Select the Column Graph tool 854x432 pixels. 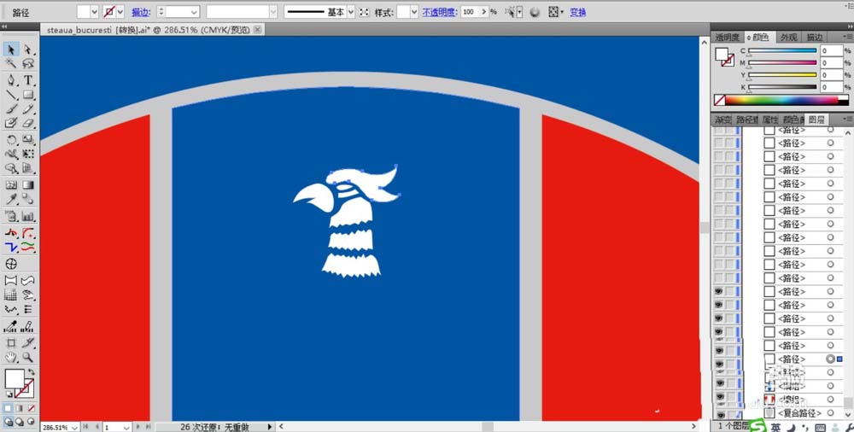point(28,216)
